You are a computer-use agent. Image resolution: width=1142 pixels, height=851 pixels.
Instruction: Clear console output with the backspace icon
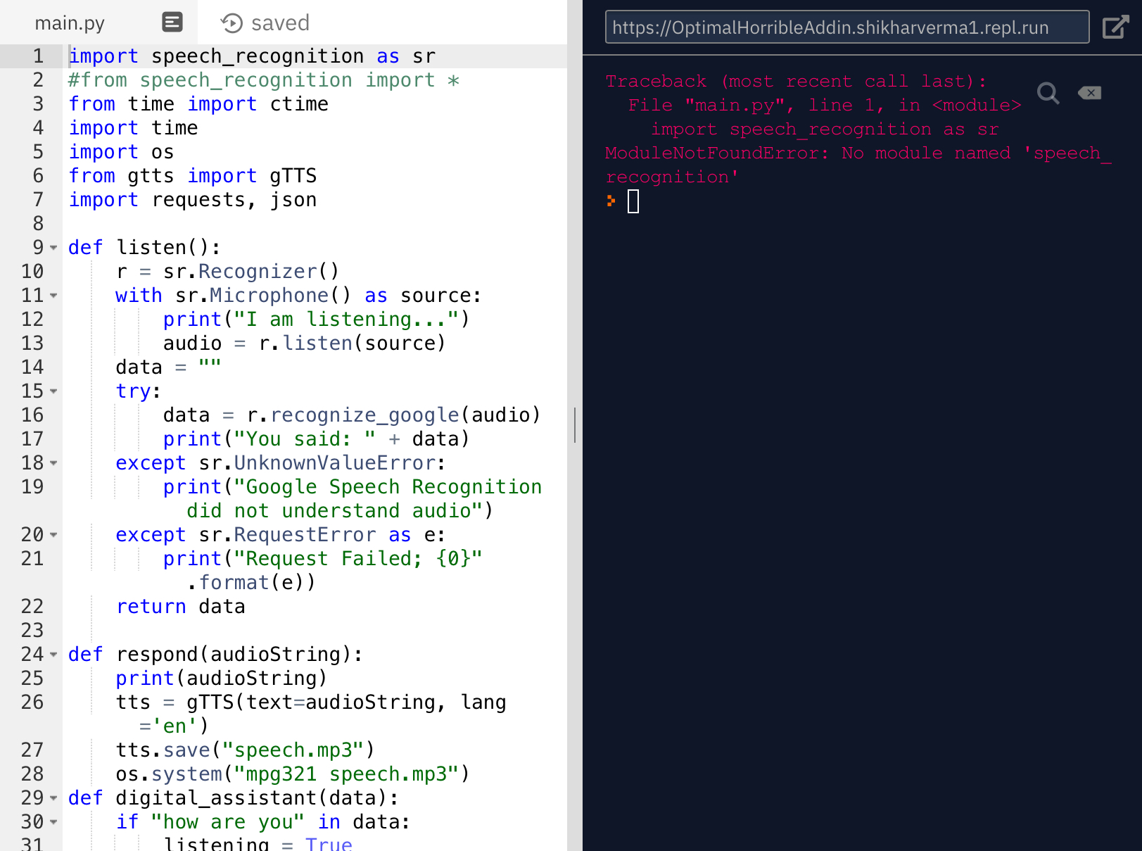coord(1089,92)
